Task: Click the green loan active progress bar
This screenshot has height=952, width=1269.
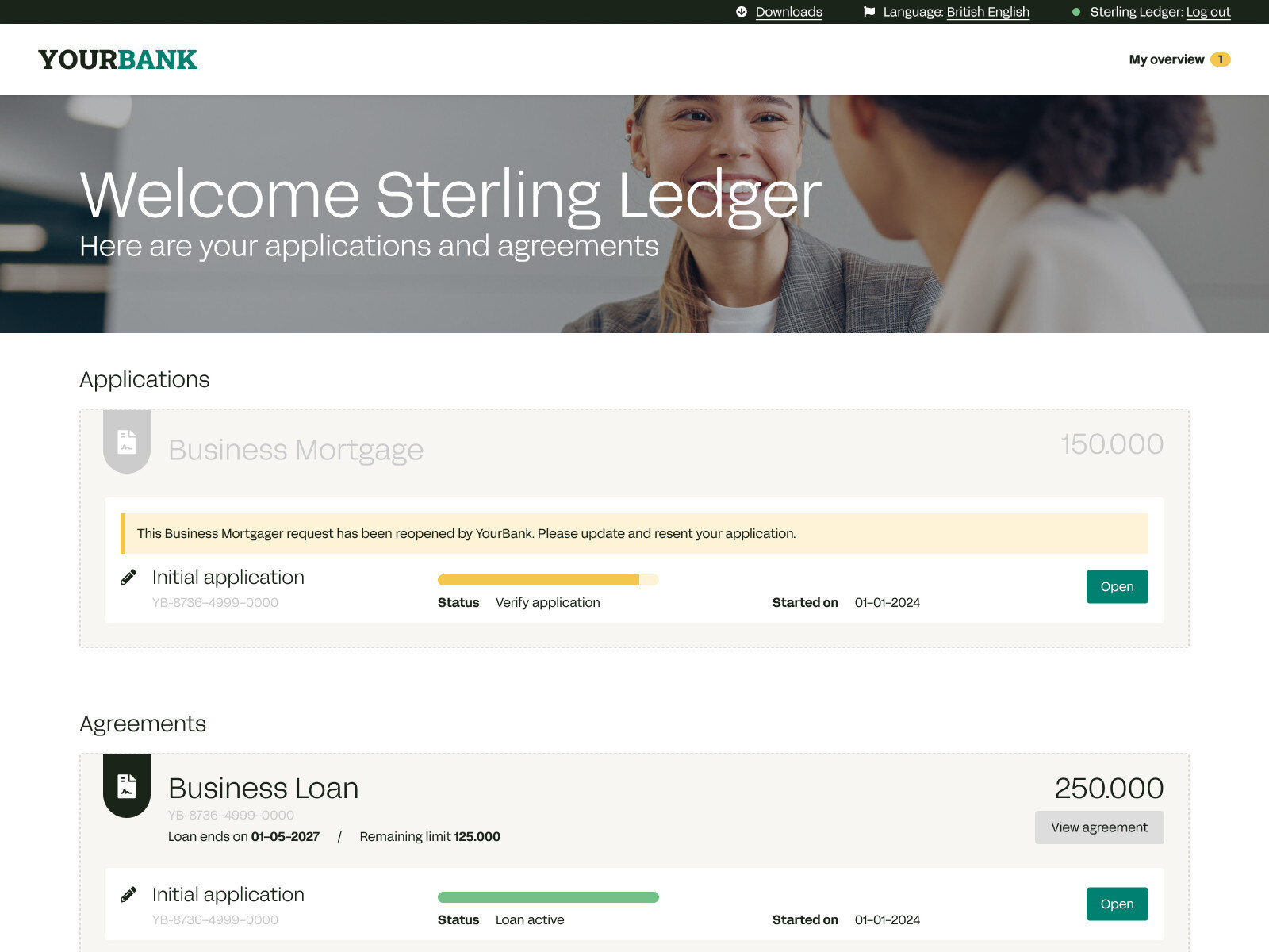Action: tap(547, 897)
